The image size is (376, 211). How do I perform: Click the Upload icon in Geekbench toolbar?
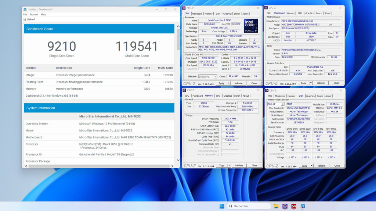[x=25, y=19]
